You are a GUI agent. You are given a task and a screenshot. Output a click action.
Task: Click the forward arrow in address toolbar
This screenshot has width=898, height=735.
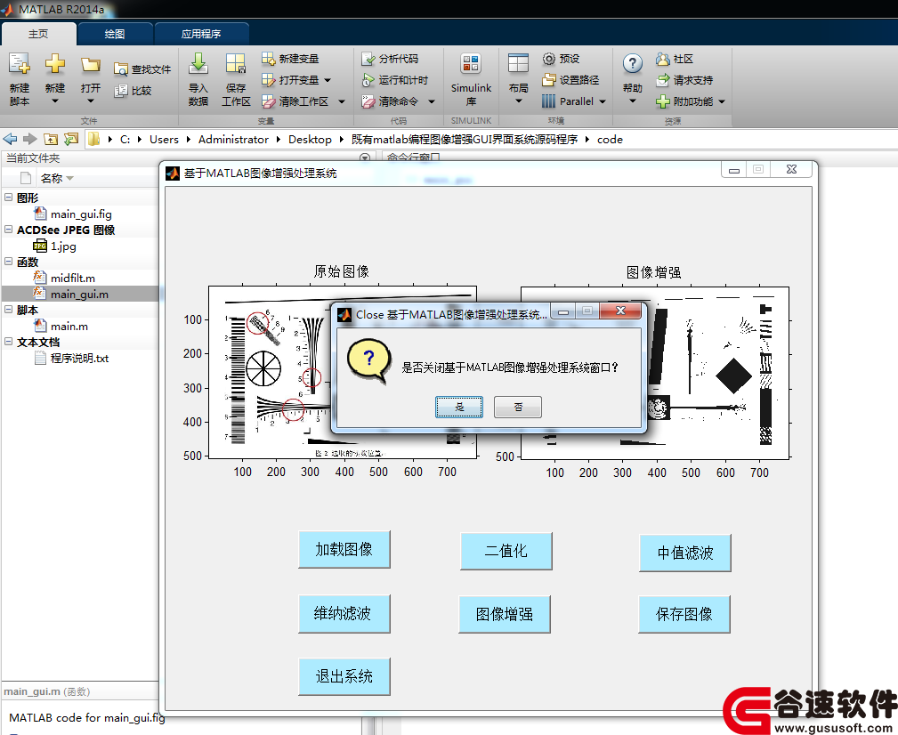[x=29, y=139]
